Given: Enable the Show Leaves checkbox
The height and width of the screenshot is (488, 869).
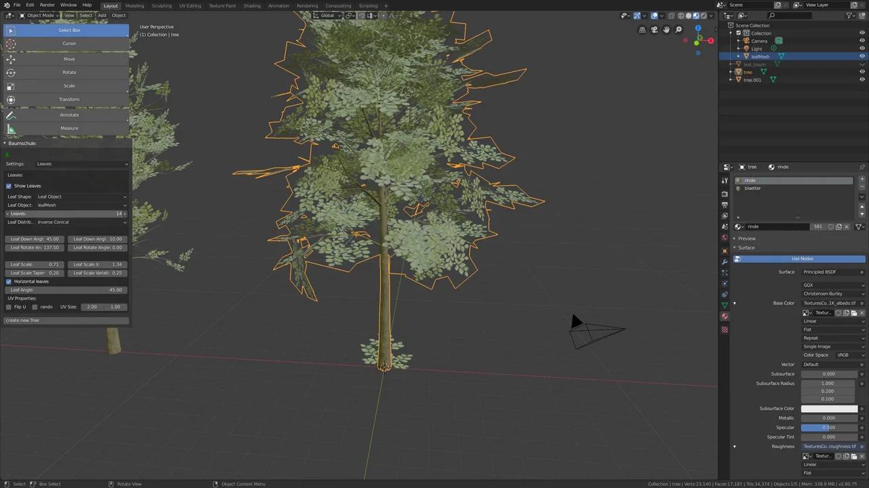Looking at the screenshot, I should coord(9,186).
